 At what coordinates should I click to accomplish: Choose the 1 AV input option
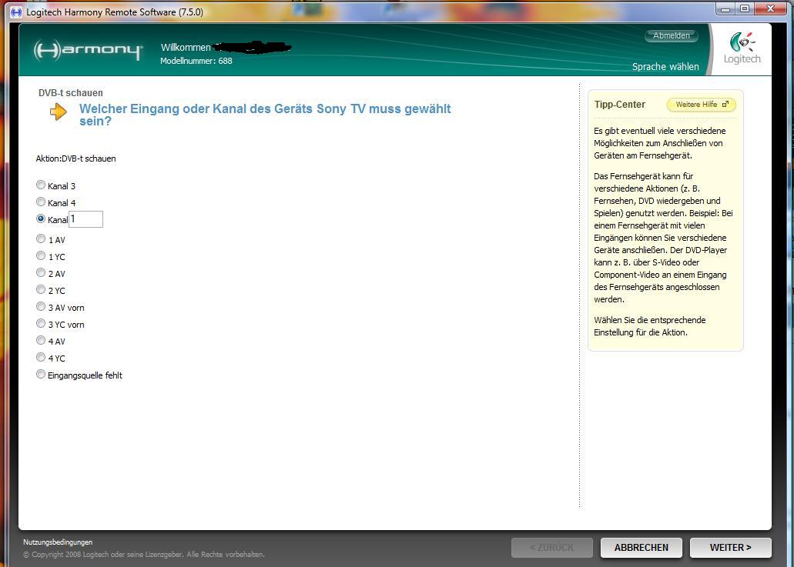[x=41, y=239]
